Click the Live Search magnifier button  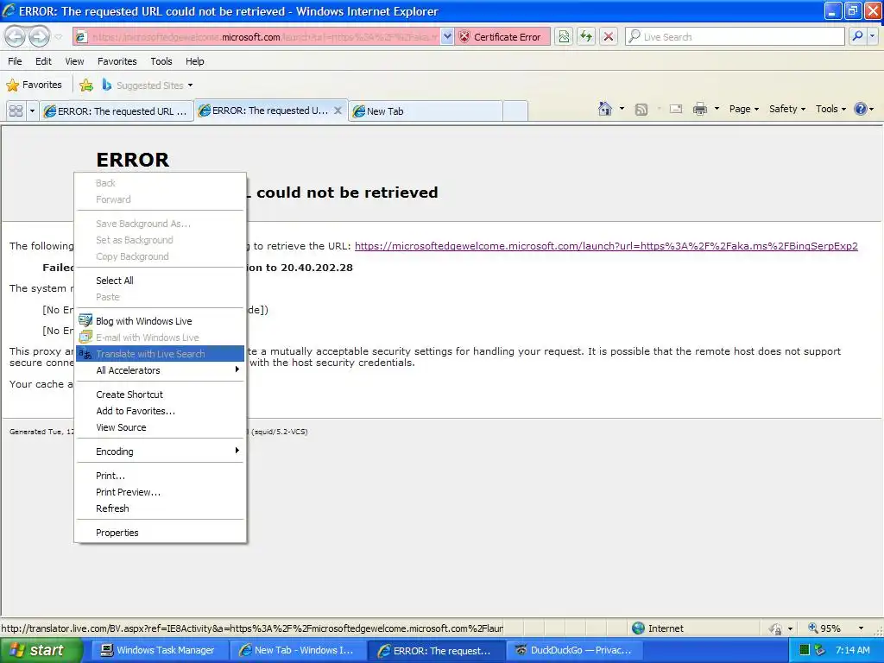(857, 36)
